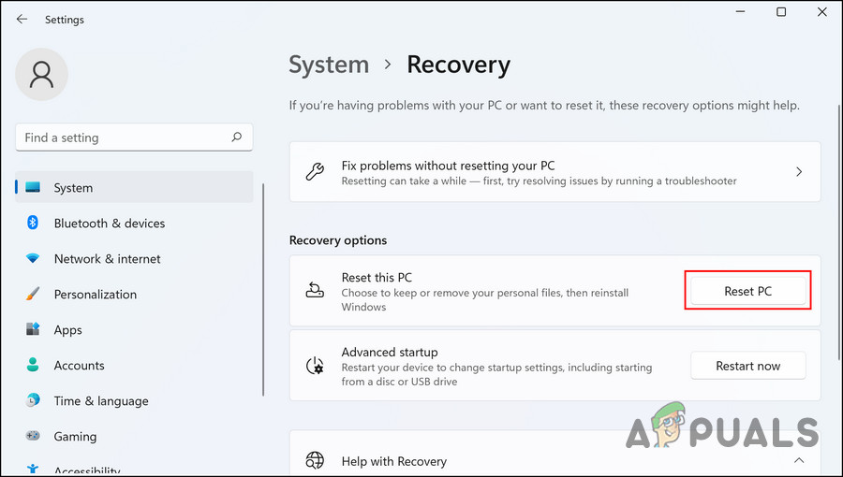Click the Gaming controller icon
843x477 pixels.
pyautogui.click(x=33, y=436)
